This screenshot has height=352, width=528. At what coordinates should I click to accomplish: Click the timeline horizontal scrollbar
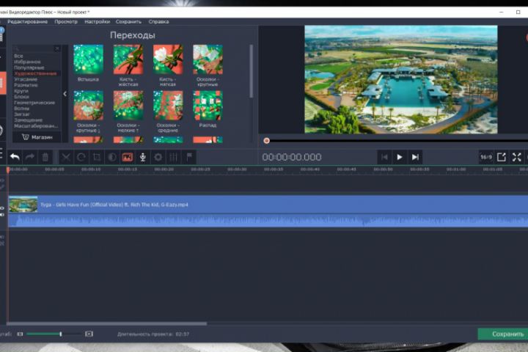pyautogui.click(x=107, y=323)
